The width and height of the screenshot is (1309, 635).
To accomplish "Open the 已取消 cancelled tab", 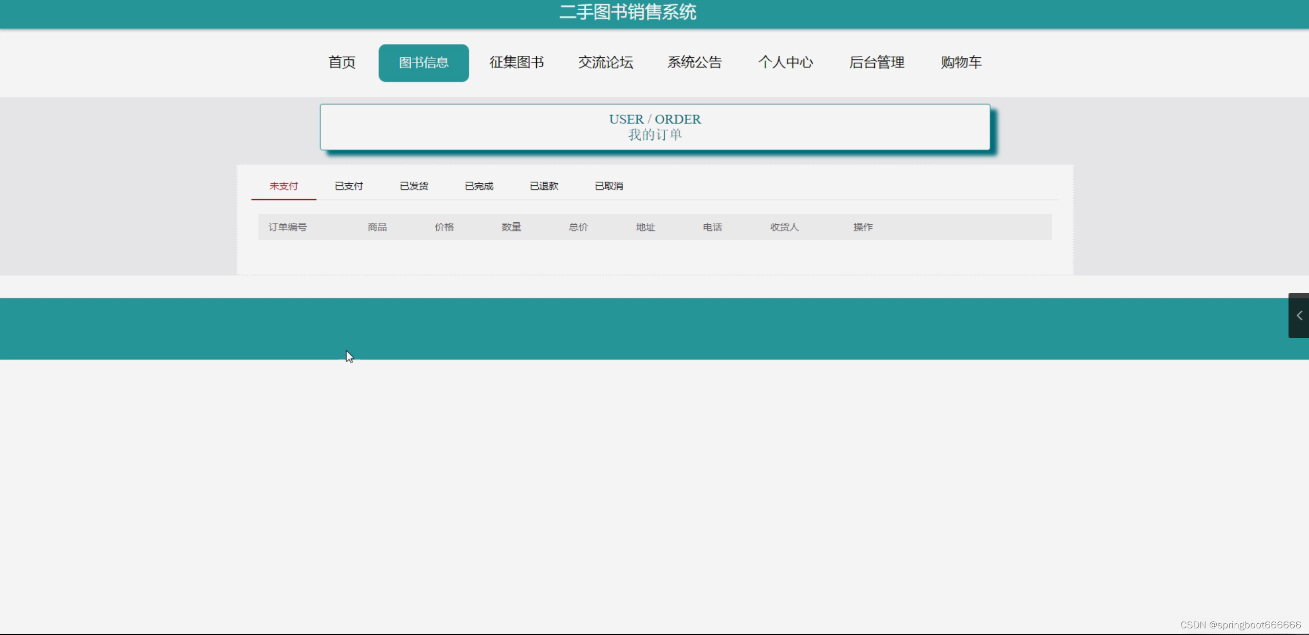I will click(x=609, y=186).
